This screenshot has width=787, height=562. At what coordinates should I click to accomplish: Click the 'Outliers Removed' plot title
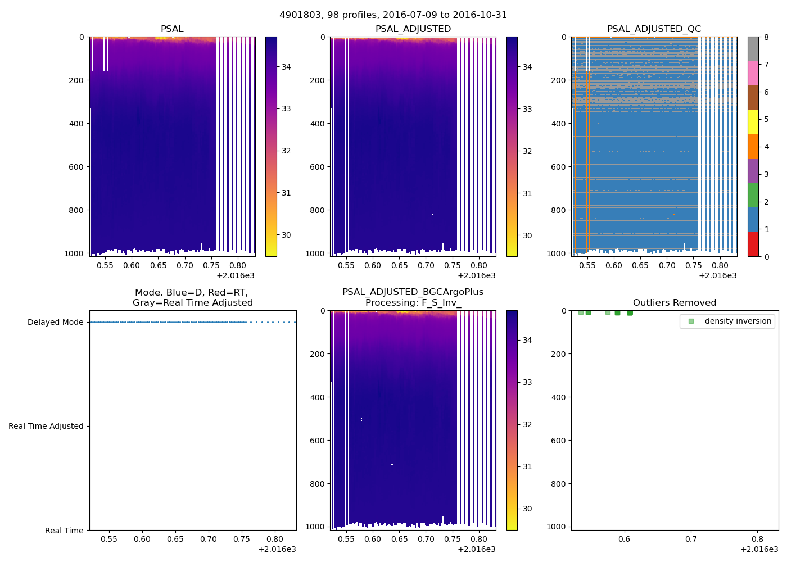click(x=674, y=303)
